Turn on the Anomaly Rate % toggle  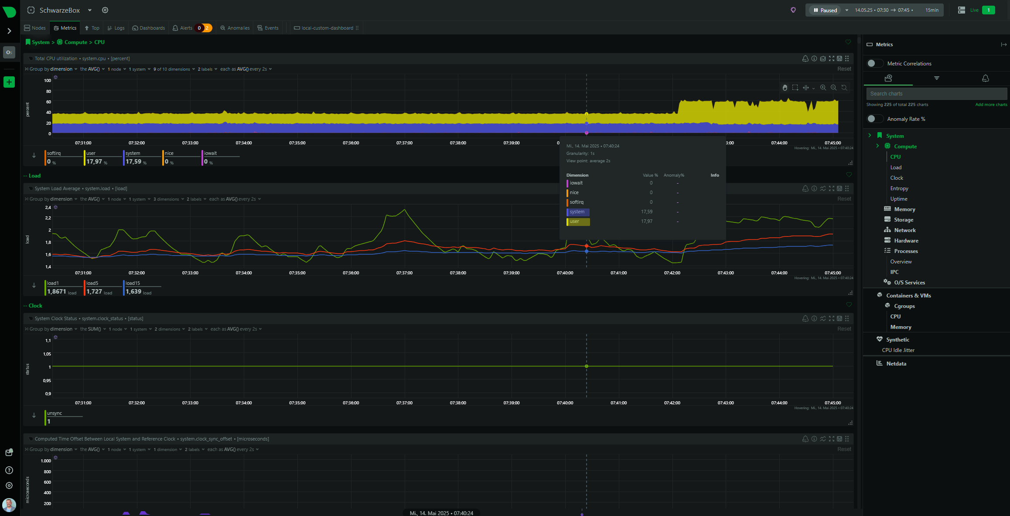[x=874, y=119]
